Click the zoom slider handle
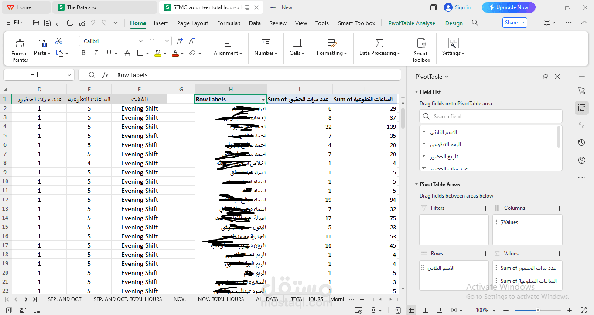594x315 pixels. [538, 310]
